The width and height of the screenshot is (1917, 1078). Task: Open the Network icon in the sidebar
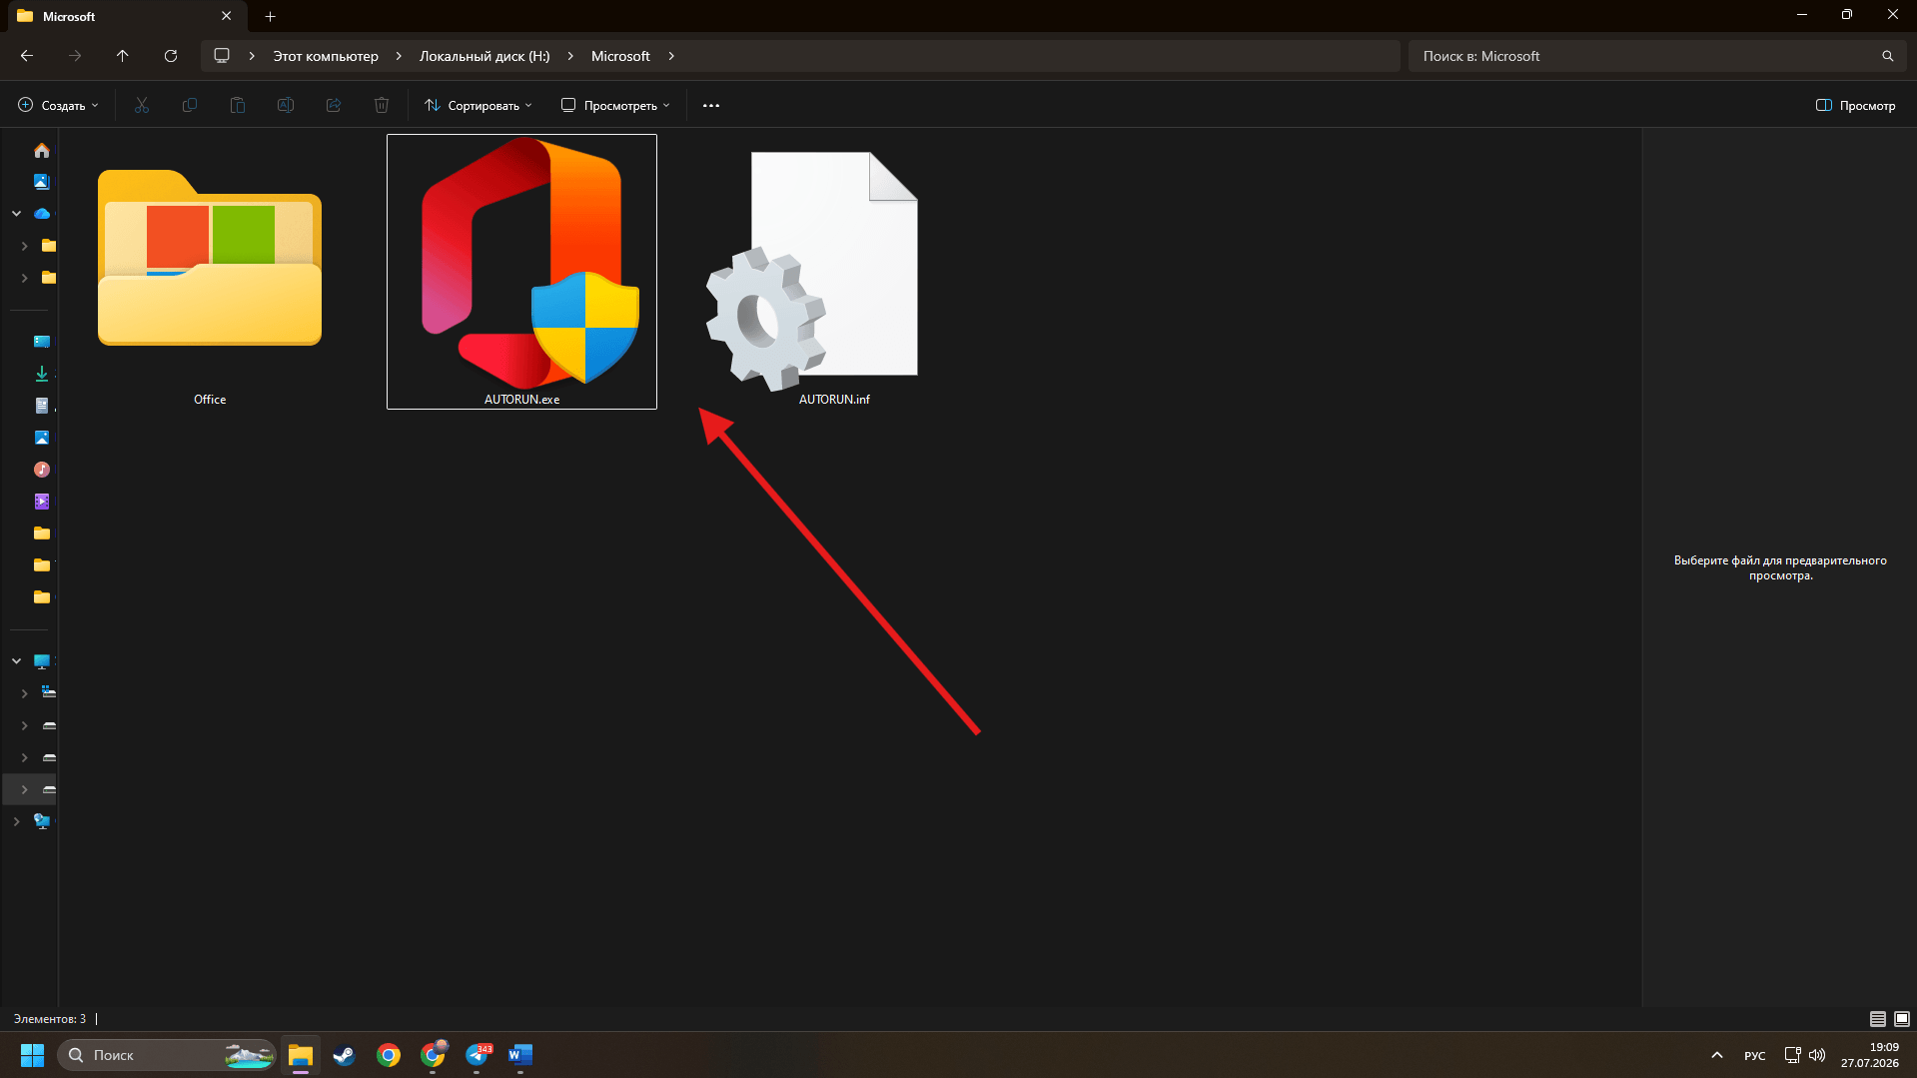(41, 821)
